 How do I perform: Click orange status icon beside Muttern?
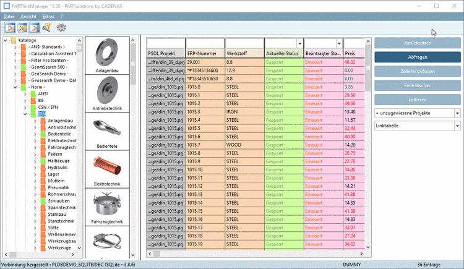(43, 181)
